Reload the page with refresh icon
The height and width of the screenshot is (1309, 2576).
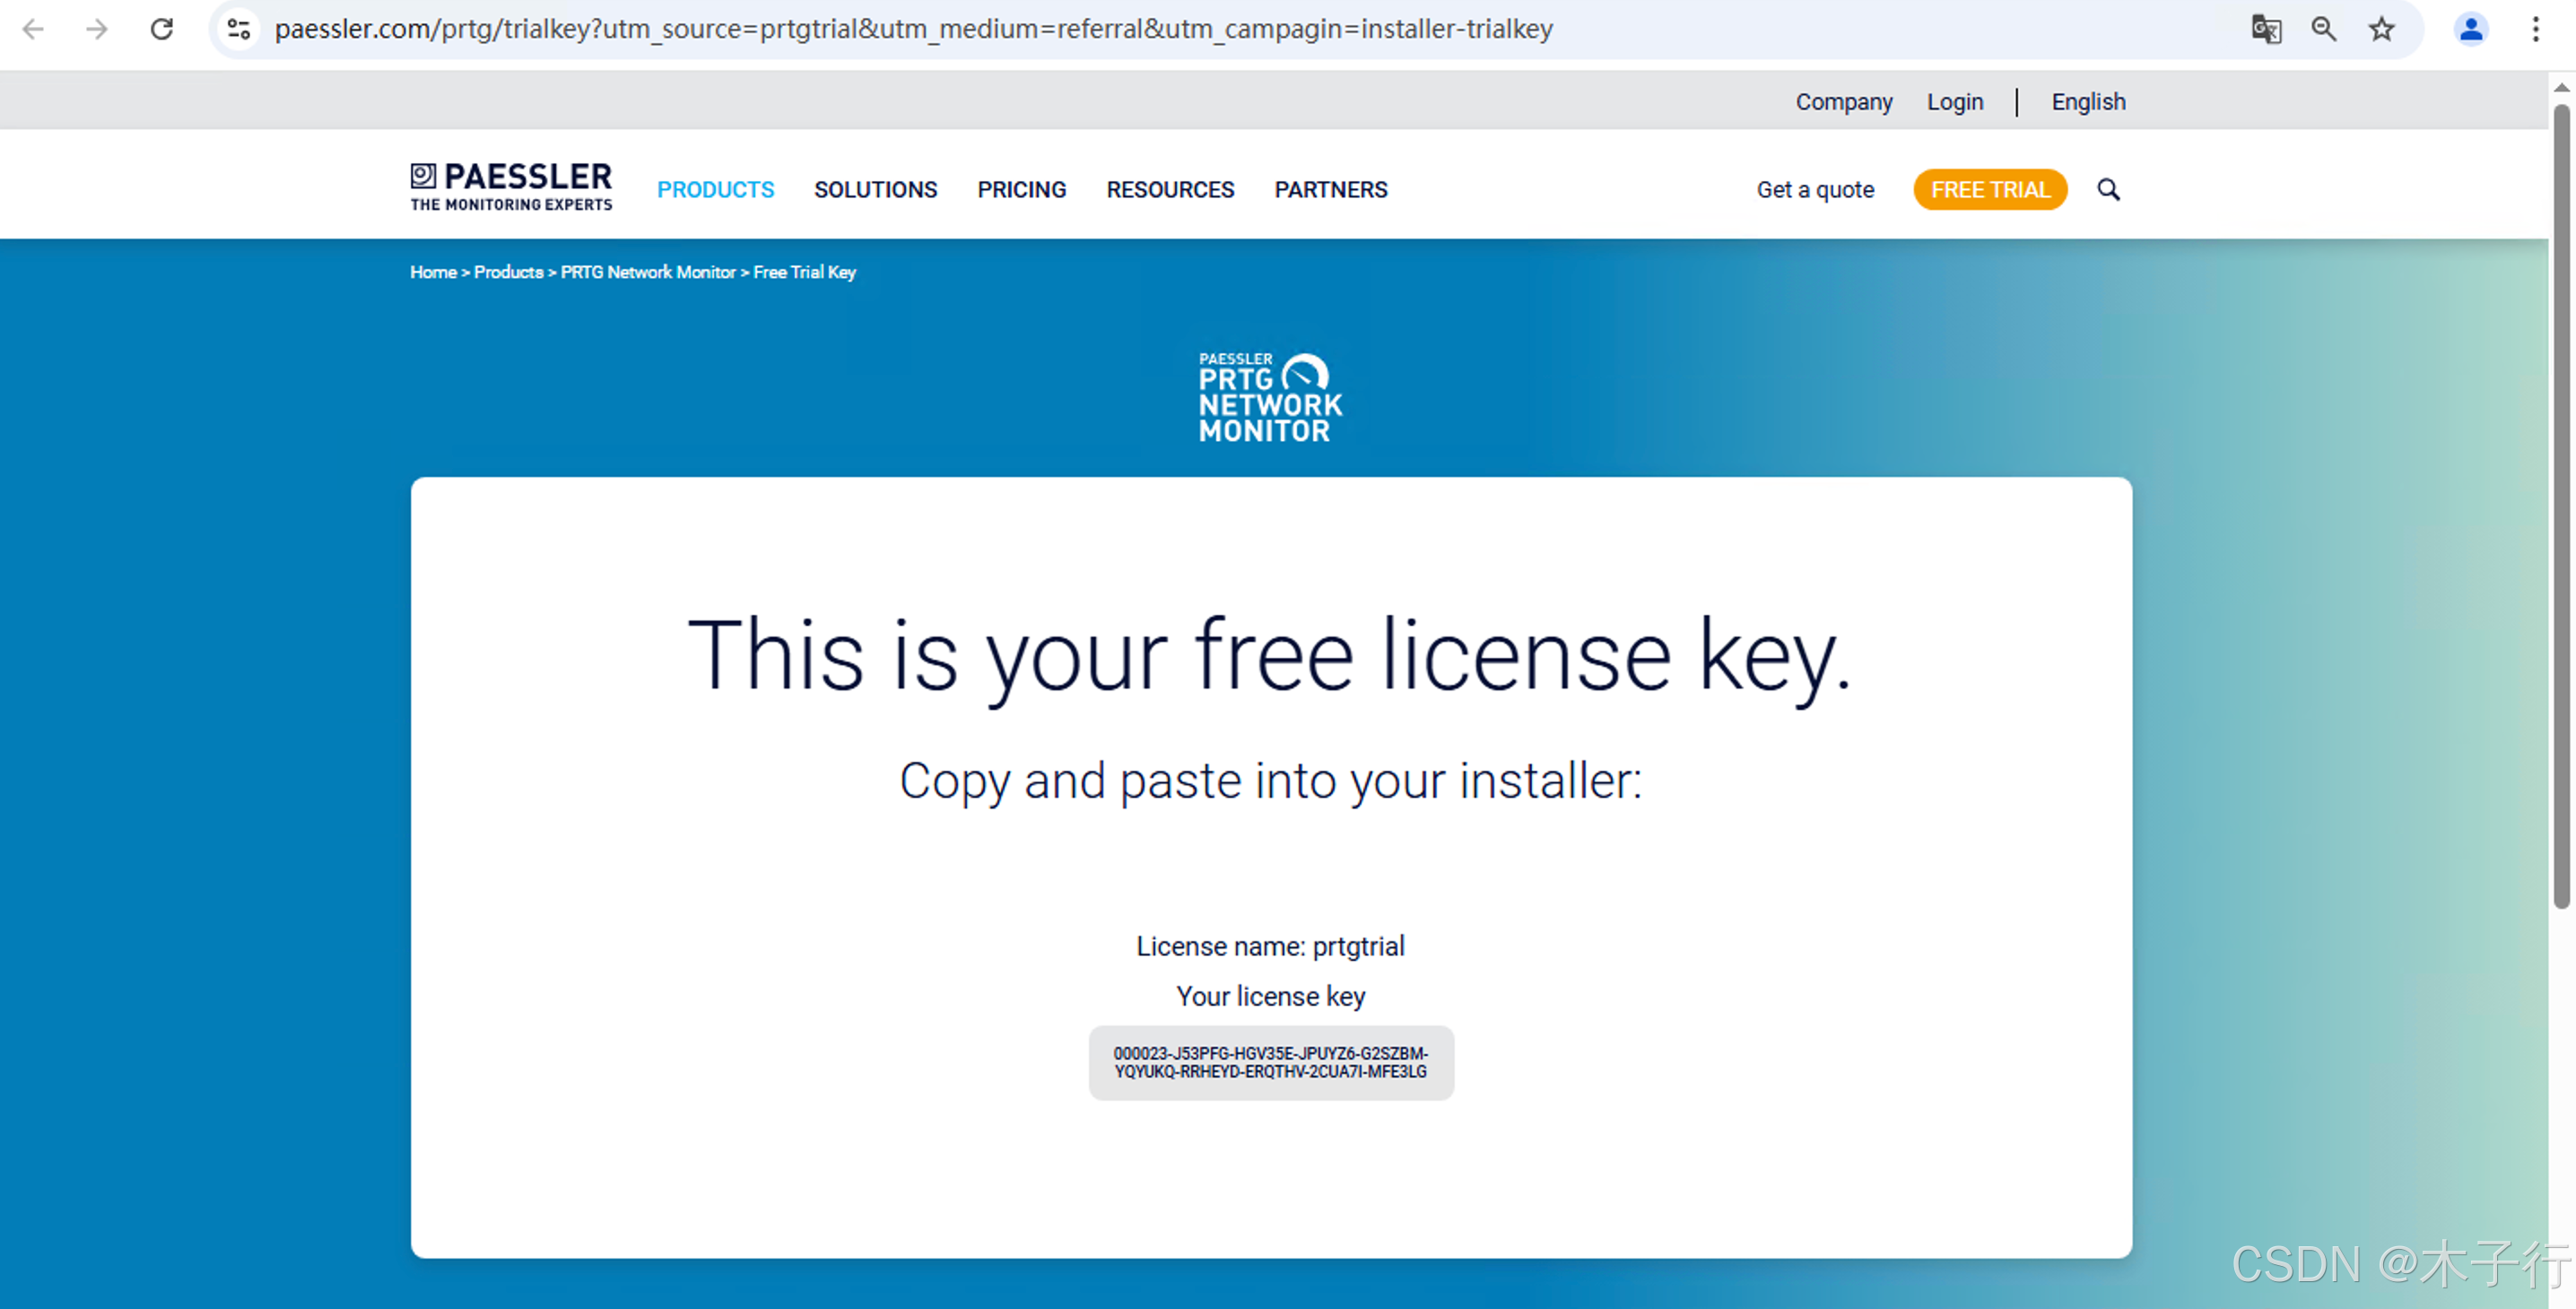(162, 29)
